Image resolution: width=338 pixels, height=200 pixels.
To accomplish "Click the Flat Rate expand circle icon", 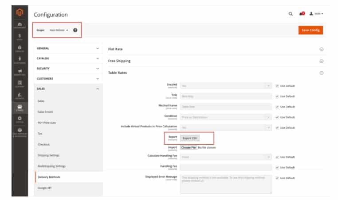I will pyautogui.click(x=321, y=49).
